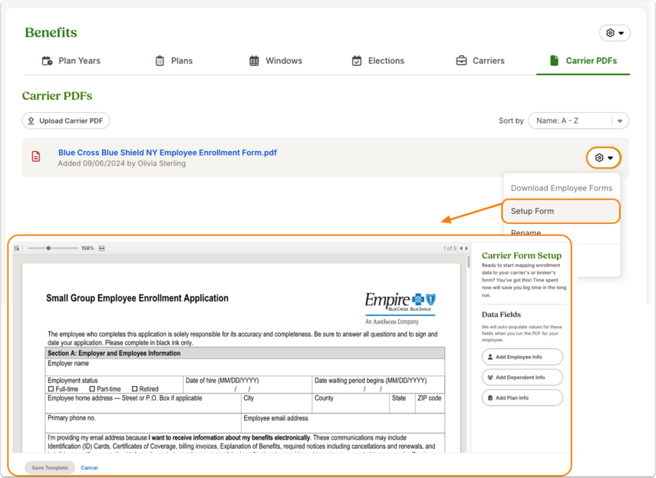Click the Cancel link

[89, 467]
